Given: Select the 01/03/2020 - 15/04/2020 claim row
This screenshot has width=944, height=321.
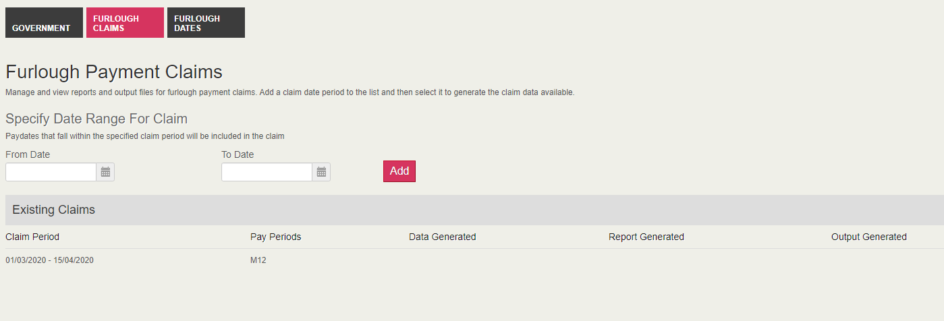Looking at the screenshot, I should coord(49,260).
